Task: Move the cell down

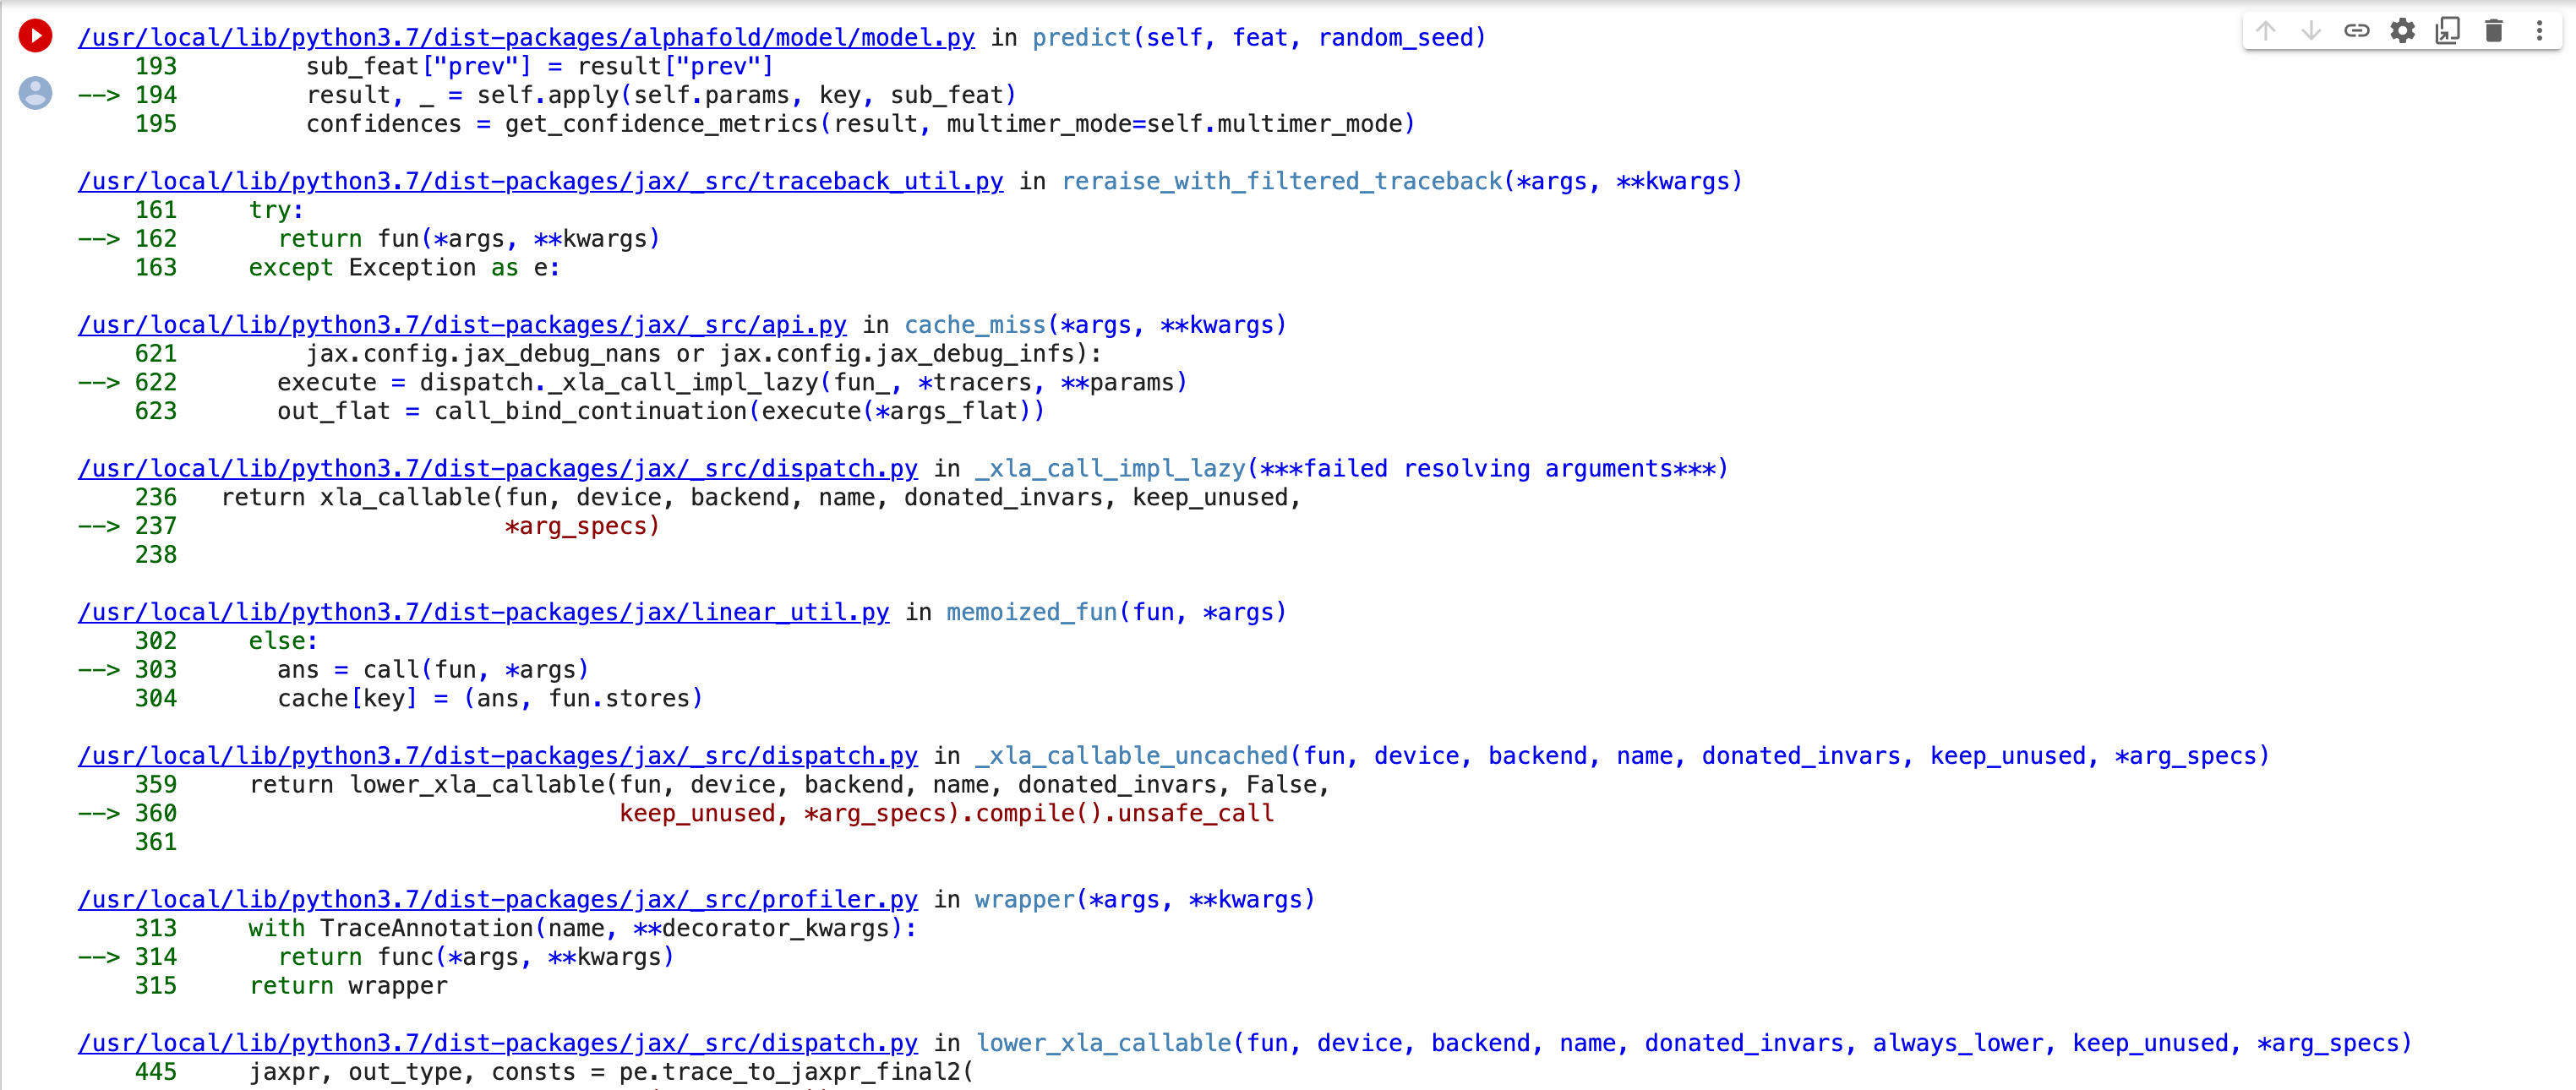Action: tap(2311, 31)
